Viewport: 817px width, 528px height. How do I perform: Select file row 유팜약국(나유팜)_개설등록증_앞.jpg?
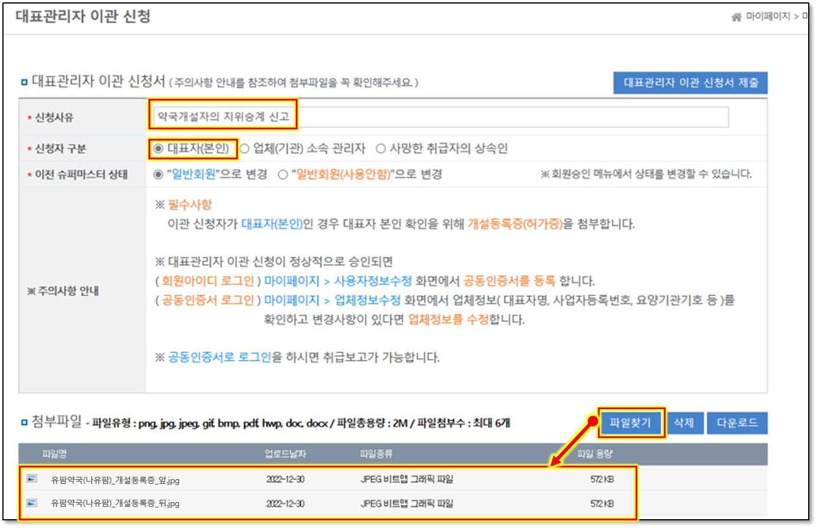[x=115, y=480]
